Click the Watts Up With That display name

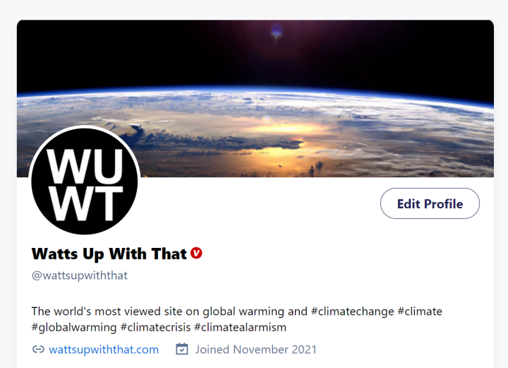[x=109, y=254]
